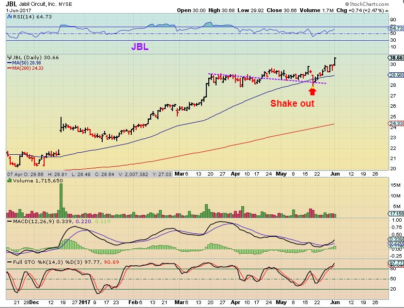The height and width of the screenshot is (308, 404).
Task: Click the JBL (Daily) price bar icon
Action: click(10, 57)
